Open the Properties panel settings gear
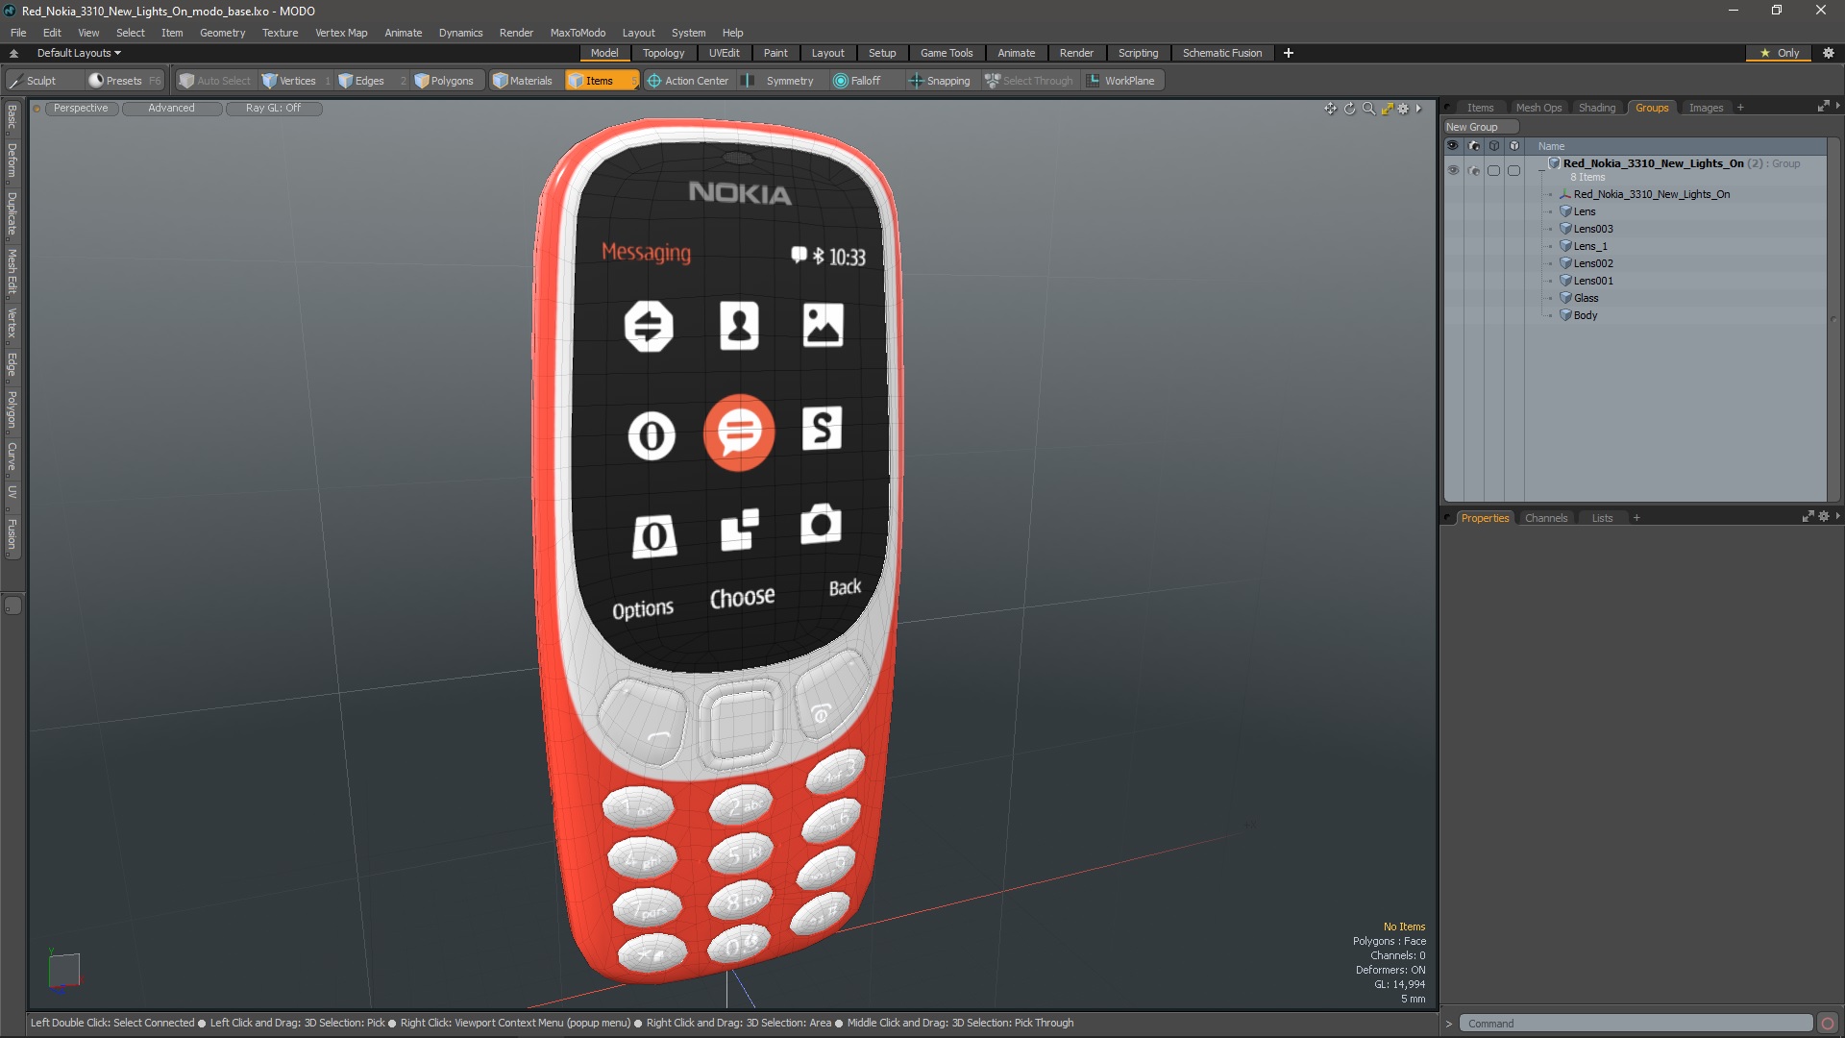 1824,517
